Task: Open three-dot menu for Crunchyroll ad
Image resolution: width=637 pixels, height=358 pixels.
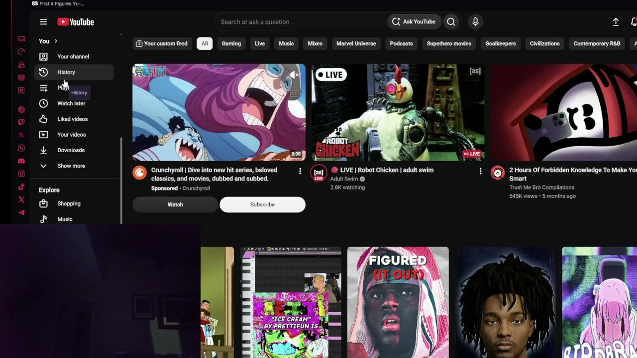Action: click(300, 171)
